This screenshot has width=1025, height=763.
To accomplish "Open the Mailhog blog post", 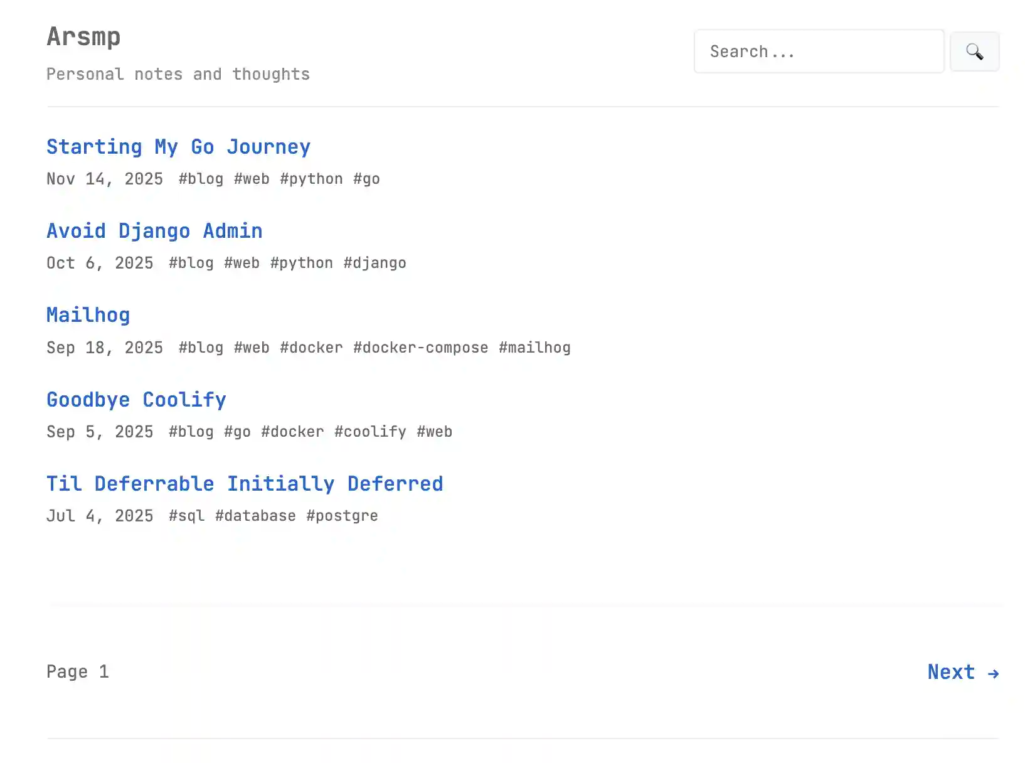I will click(x=88, y=315).
